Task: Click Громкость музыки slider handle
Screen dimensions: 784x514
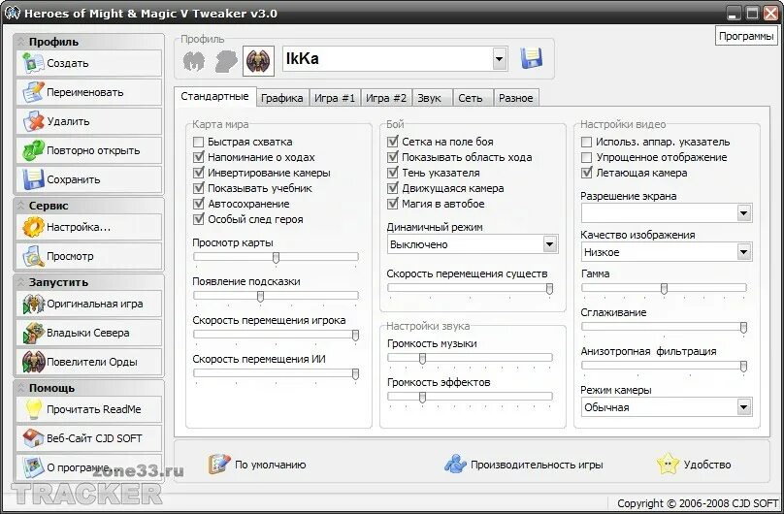Action: [x=422, y=359]
